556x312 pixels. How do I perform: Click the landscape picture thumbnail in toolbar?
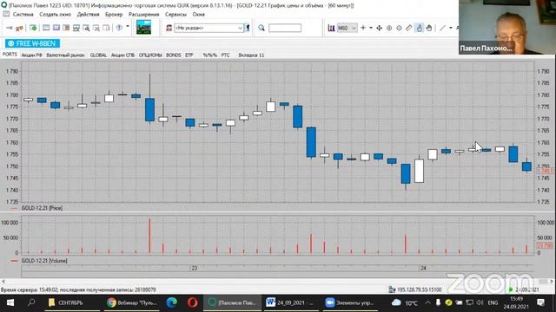click(143, 28)
